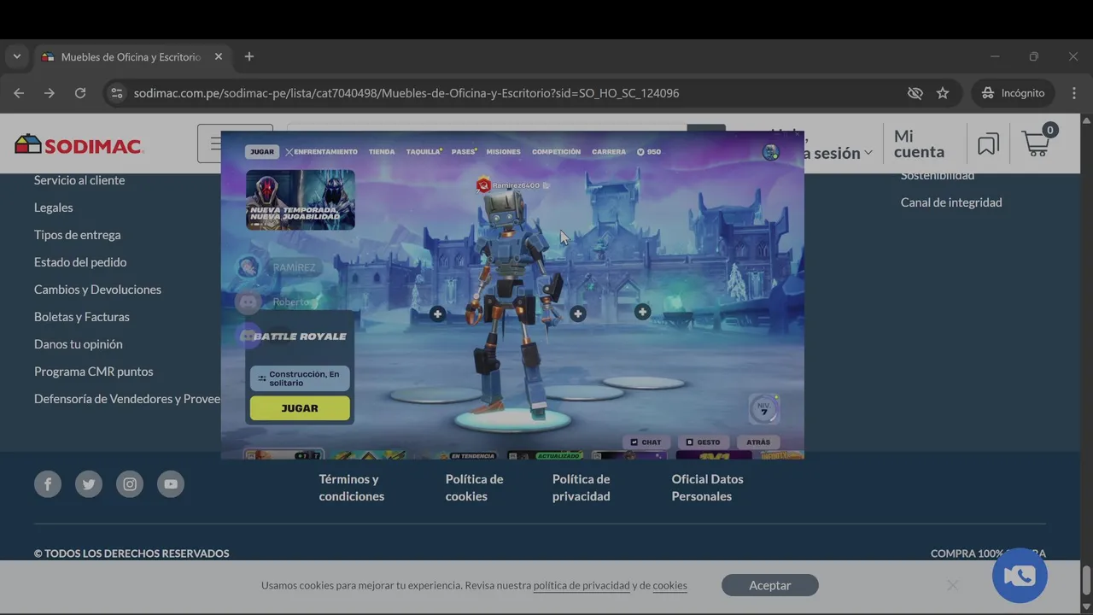Open Estado del pedido link
Screen dimensions: 1093x615
(x=80, y=262)
